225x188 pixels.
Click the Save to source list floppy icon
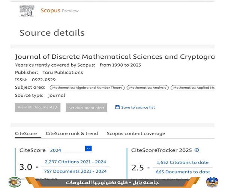coord(117,107)
